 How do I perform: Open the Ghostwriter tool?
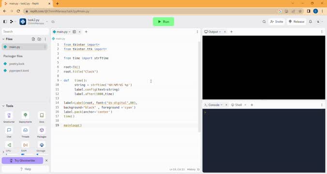[9, 117]
